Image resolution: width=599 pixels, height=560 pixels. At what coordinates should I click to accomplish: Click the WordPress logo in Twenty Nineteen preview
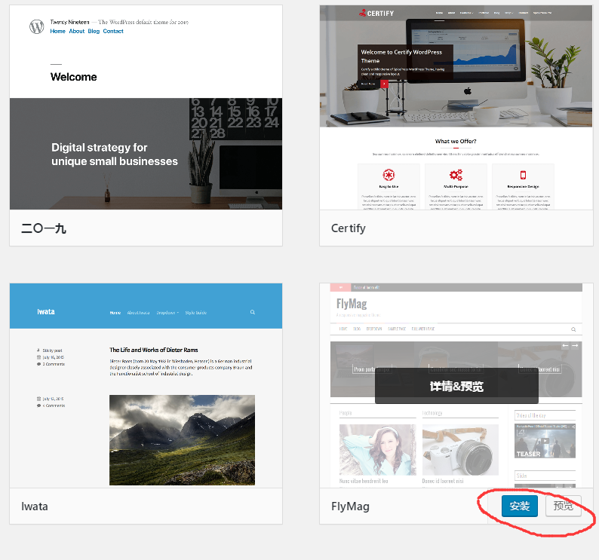[37, 26]
